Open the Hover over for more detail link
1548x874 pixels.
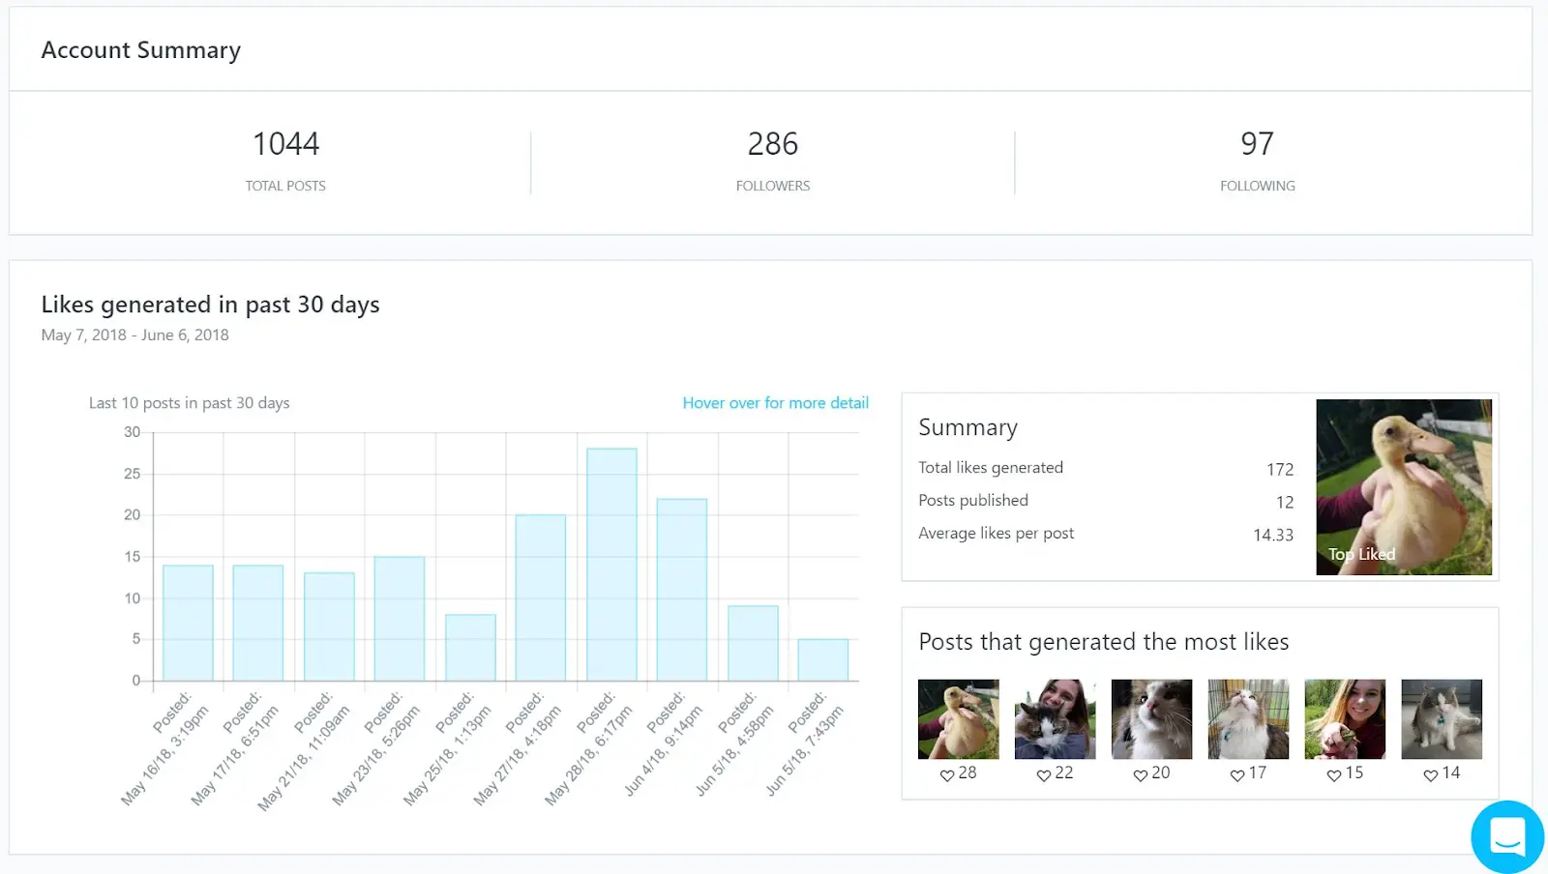pos(775,402)
